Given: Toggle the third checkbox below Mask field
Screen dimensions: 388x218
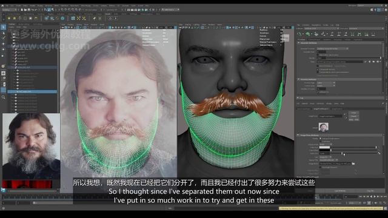Looking at the screenshot, I should tap(318, 72).
